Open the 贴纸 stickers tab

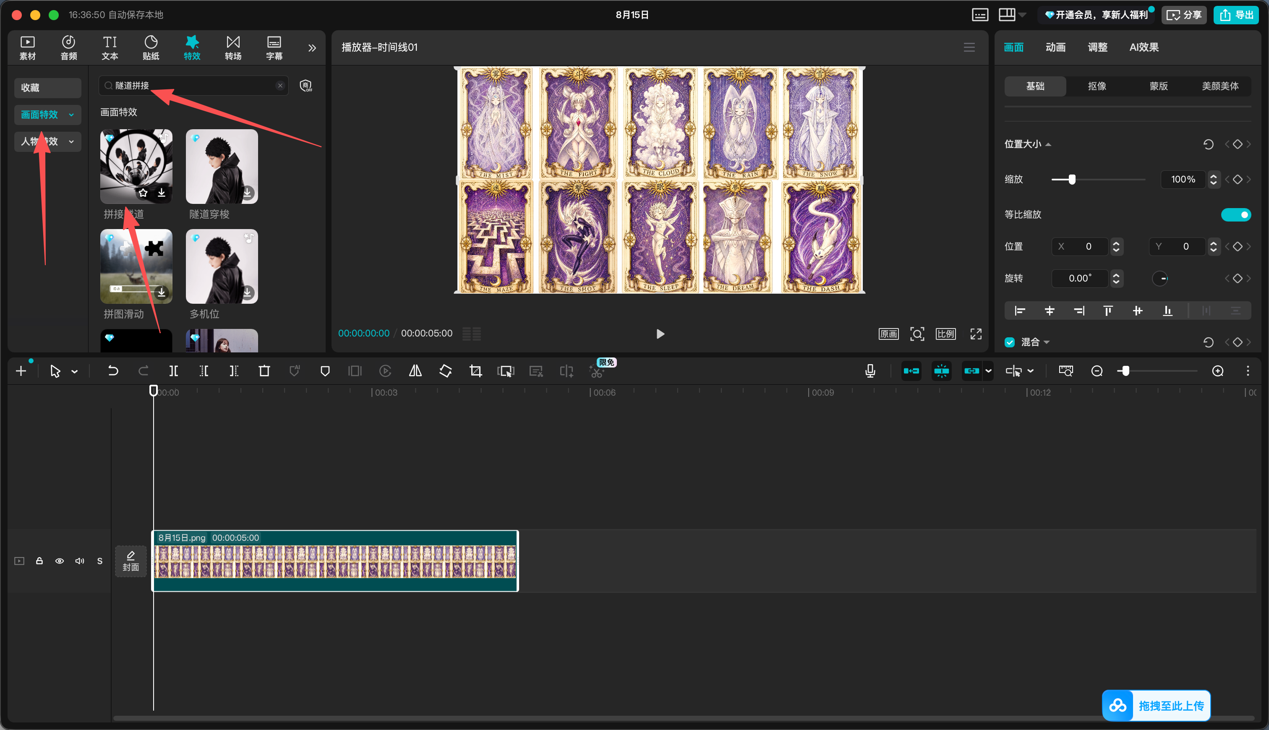point(151,48)
